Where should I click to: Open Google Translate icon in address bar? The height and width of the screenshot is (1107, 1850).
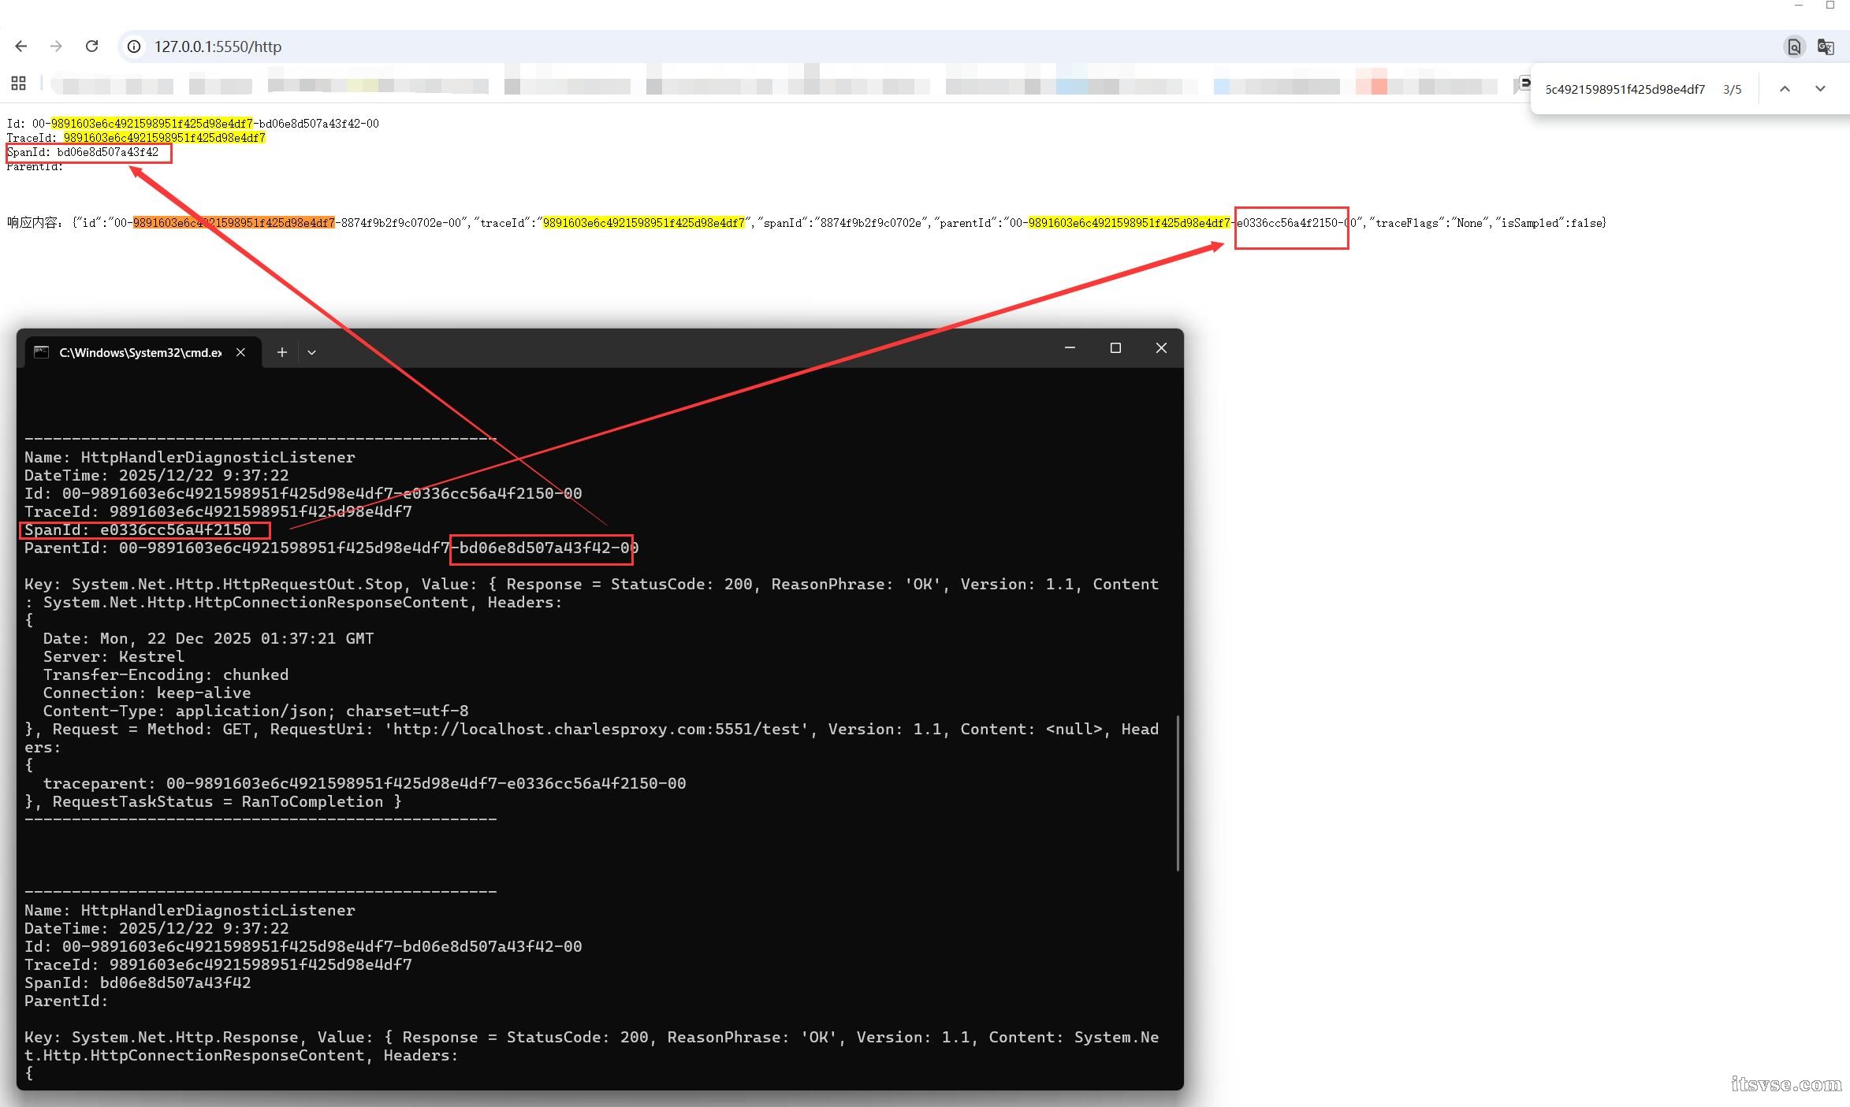point(1826,46)
